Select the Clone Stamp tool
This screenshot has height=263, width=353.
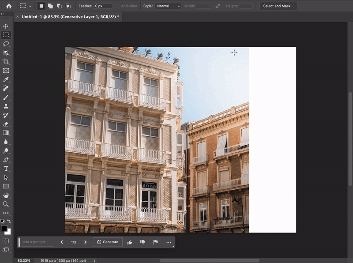click(6, 106)
